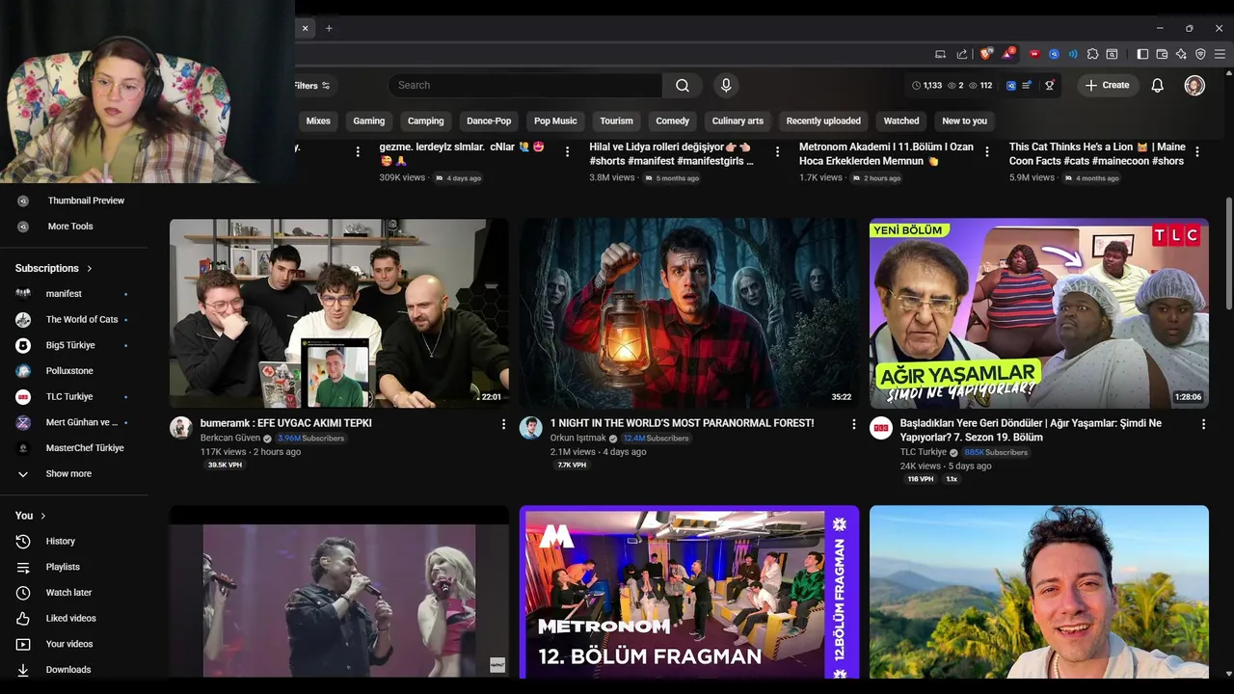Screen dimensions: 1234x694
Task: Select the New to you chip
Action: pos(965,120)
